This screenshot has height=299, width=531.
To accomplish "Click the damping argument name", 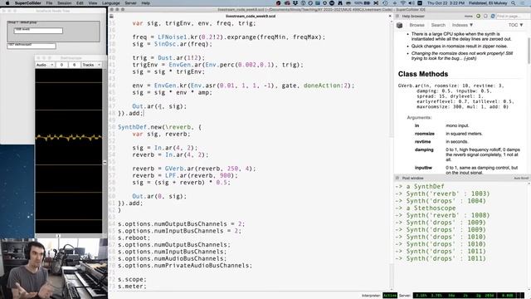I will tap(424, 149).
